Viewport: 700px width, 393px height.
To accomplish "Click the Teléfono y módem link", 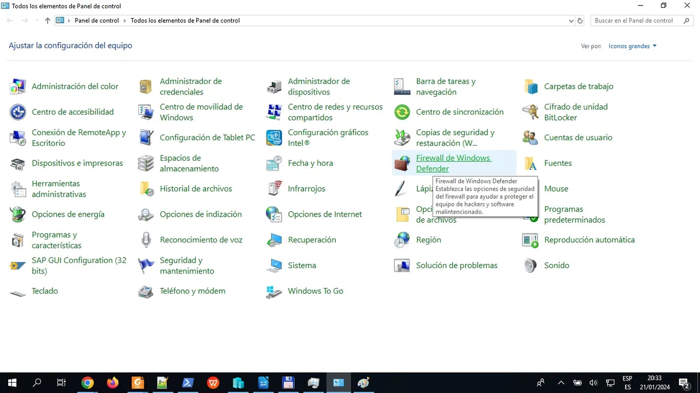I will (x=192, y=291).
